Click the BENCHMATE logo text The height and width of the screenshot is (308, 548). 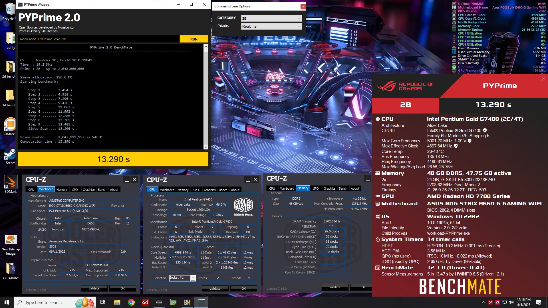coord(460,287)
